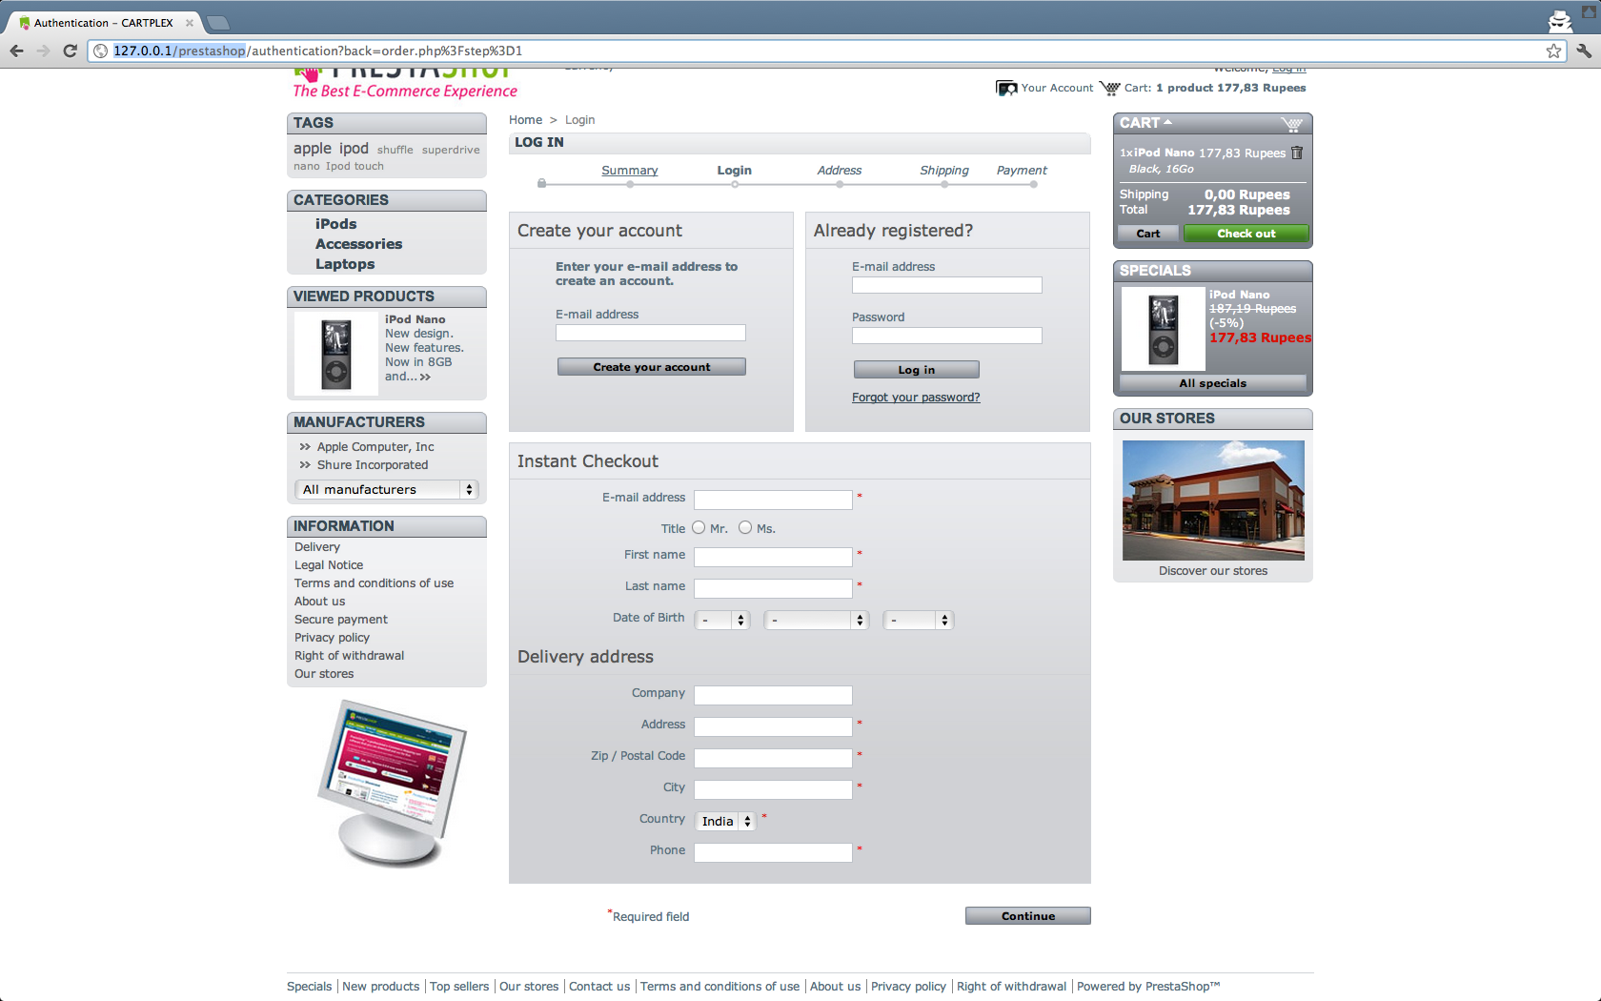Close the Authentication browser tab
The height and width of the screenshot is (1001, 1601).
[189, 23]
